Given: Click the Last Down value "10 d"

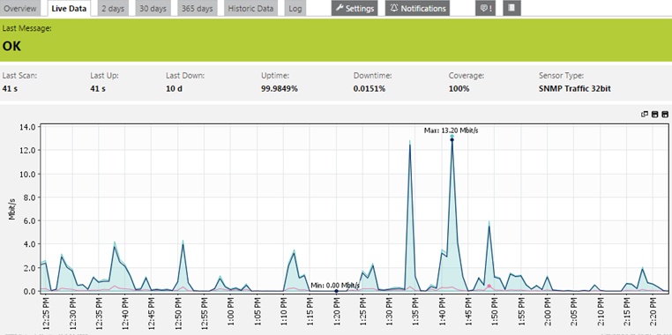Looking at the screenshot, I should pos(174,89).
